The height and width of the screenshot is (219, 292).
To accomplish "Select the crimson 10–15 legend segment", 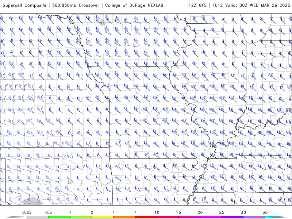I will tap(168, 217).
